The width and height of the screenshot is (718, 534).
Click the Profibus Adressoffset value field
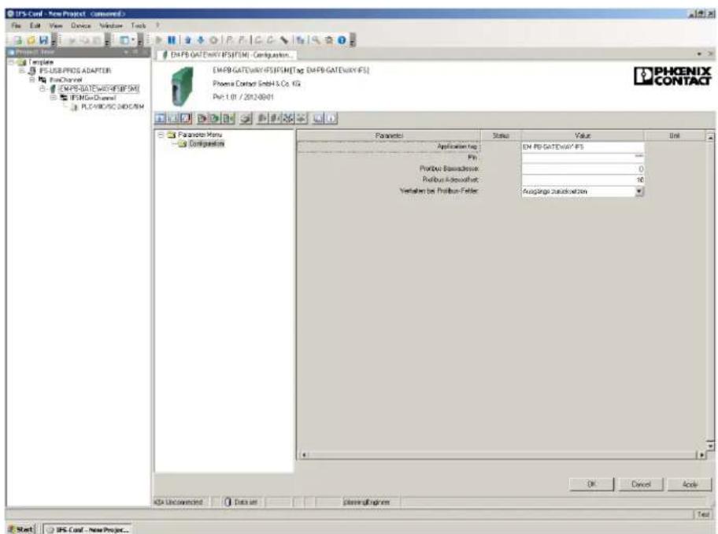(x=583, y=180)
